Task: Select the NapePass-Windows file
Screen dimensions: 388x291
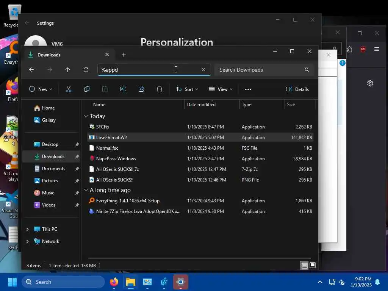Action: click(x=200, y=159)
